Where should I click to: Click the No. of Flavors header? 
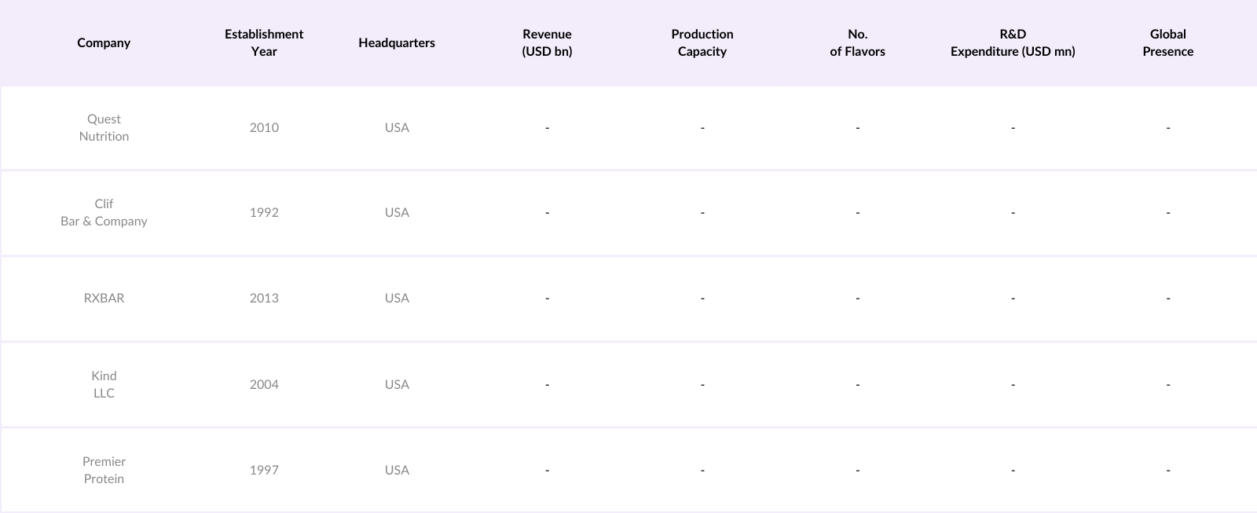point(857,42)
